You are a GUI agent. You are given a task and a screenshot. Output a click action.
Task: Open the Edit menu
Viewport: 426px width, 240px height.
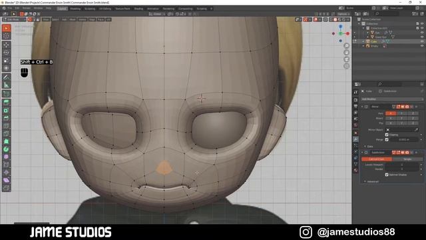click(17, 9)
